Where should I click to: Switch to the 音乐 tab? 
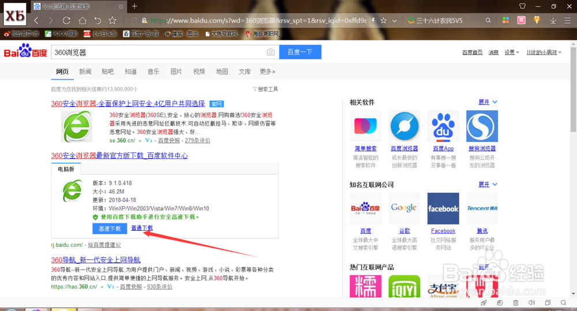click(153, 72)
